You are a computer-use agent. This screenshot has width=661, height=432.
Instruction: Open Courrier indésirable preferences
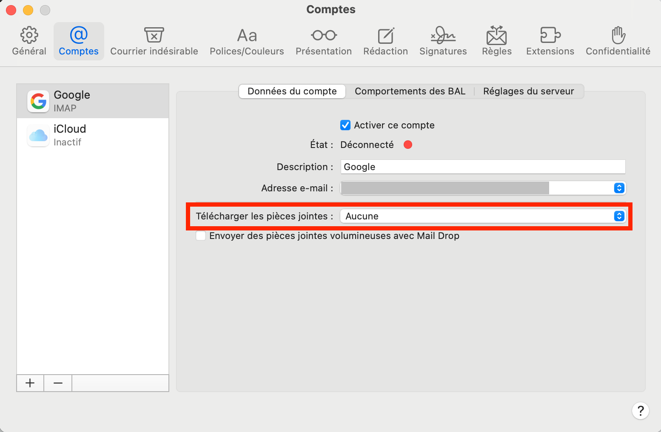pyautogui.click(x=154, y=41)
